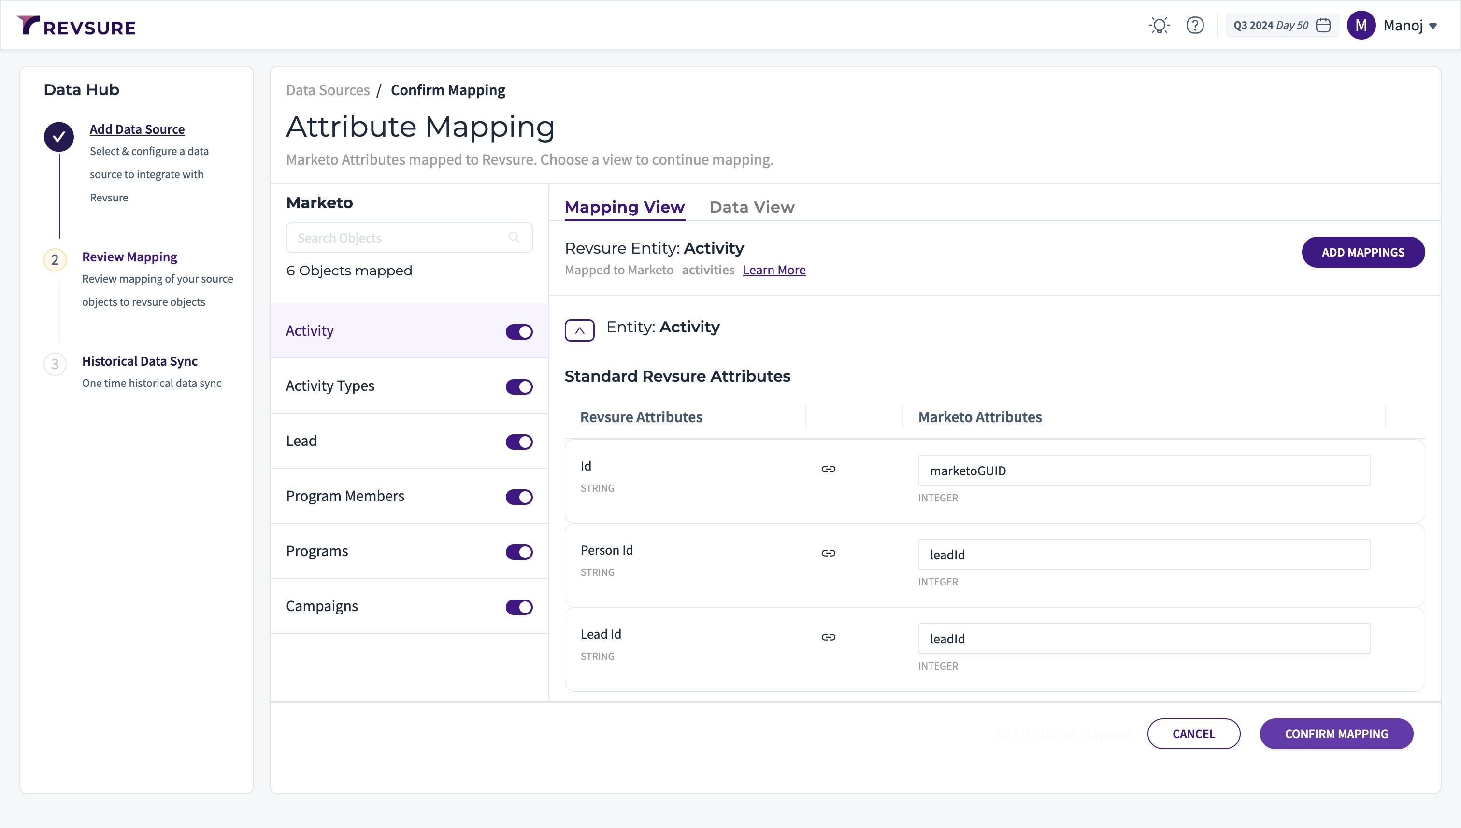Click the search magnifier in Search Objects

coord(514,238)
